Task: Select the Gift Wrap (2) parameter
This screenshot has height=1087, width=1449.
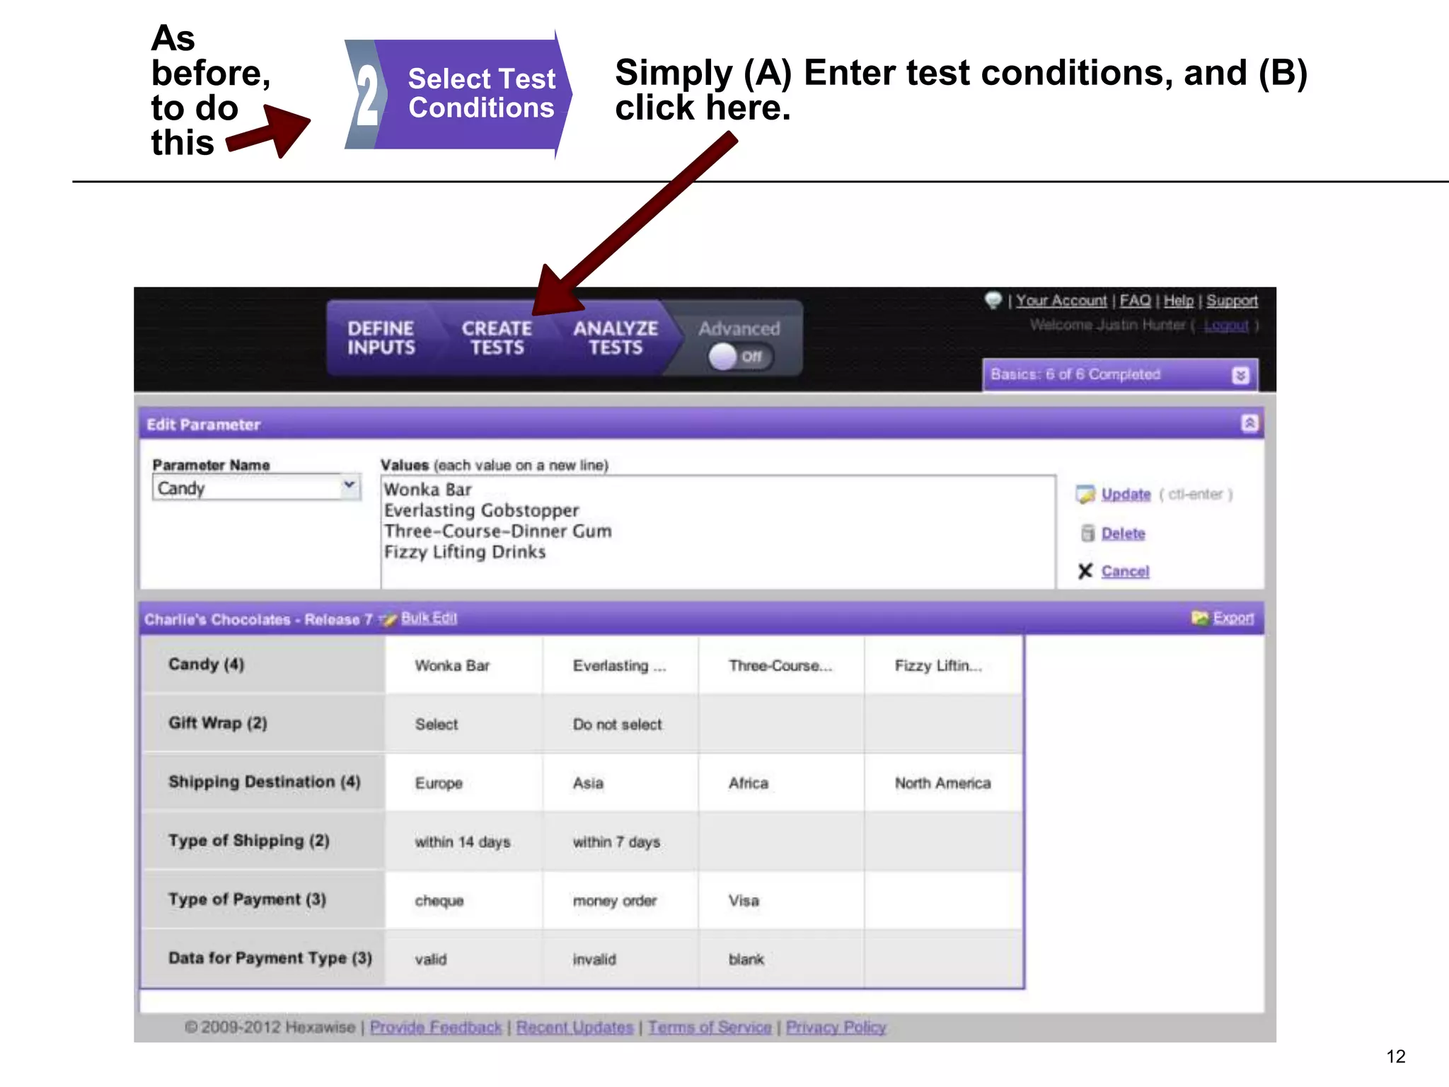Action: tap(217, 723)
